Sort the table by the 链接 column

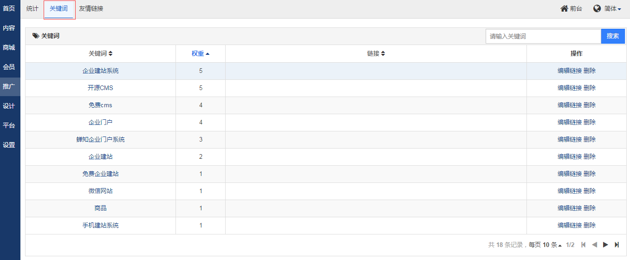(x=376, y=54)
